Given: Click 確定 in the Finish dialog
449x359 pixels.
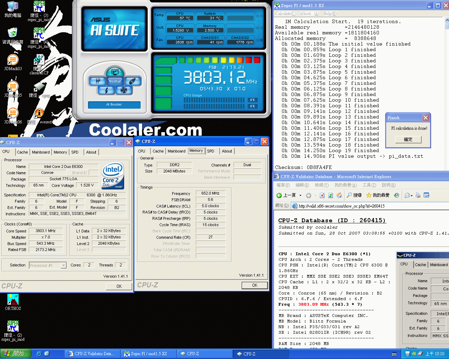Looking at the screenshot, I should pos(408,140).
